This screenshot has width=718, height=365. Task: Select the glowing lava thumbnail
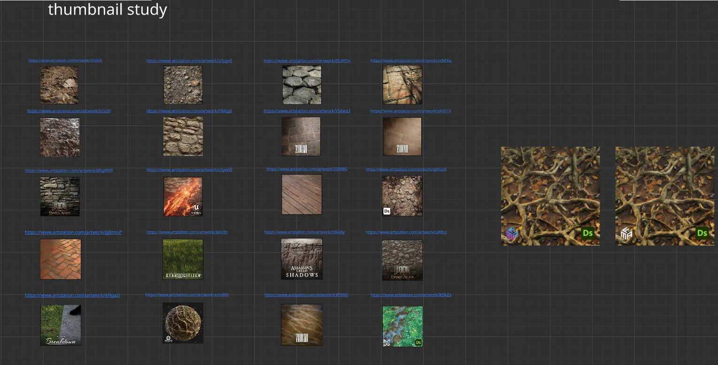[183, 197]
